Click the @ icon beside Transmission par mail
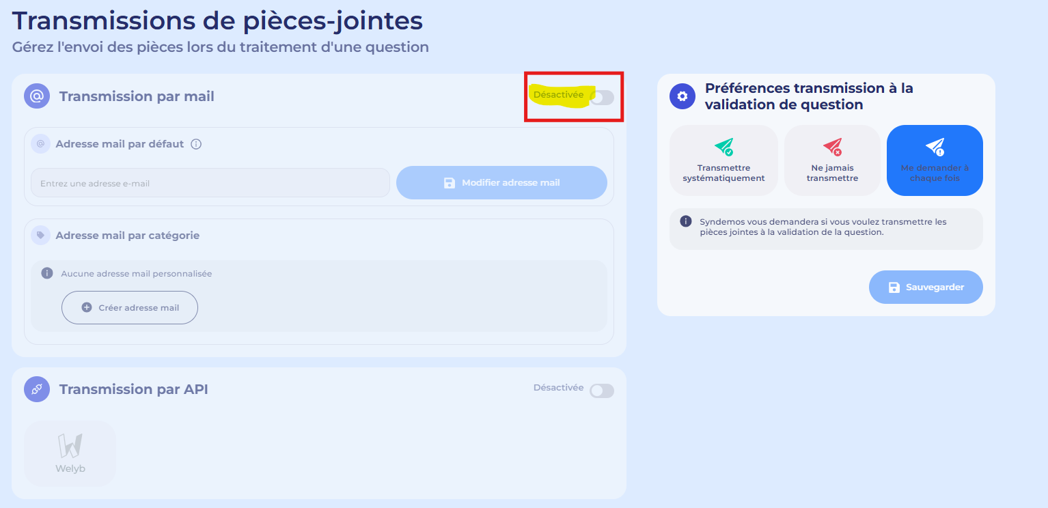 [x=37, y=96]
